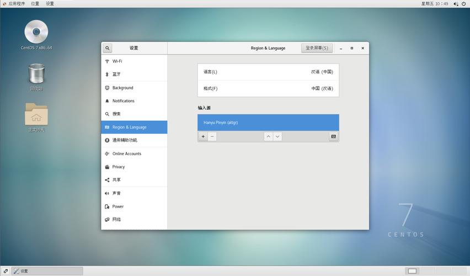The width and height of the screenshot is (470, 276).
Task: Maximize the Settings window
Action: pos(351,48)
